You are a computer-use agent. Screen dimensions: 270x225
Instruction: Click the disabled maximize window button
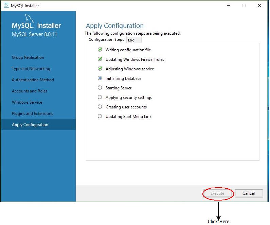click(244, 5)
